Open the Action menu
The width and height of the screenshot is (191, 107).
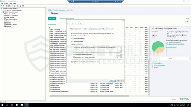(6, 3)
